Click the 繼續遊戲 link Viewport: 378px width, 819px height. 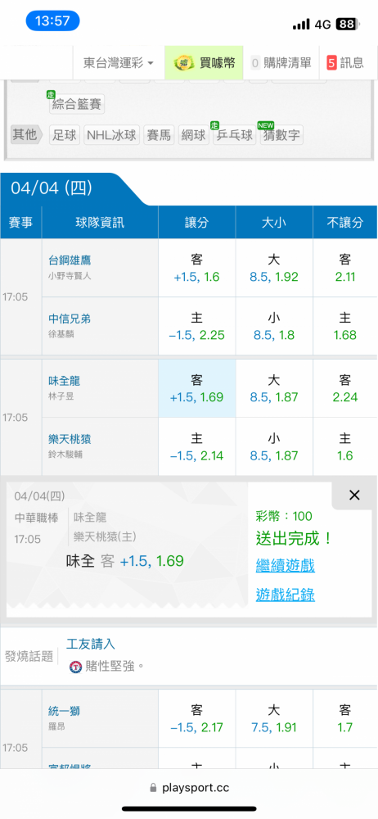[x=286, y=565]
